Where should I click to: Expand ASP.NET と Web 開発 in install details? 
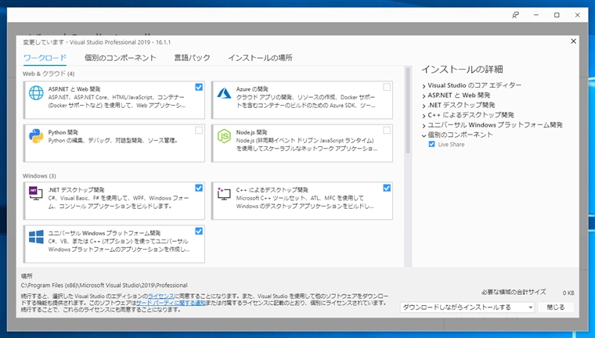pos(424,95)
